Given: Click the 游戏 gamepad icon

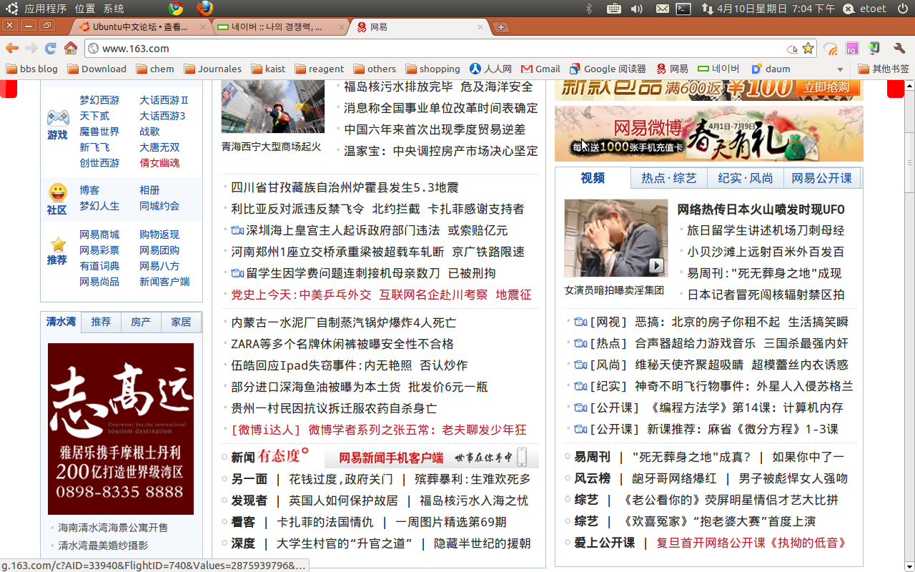Looking at the screenshot, I should pyautogui.click(x=58, y=117).
